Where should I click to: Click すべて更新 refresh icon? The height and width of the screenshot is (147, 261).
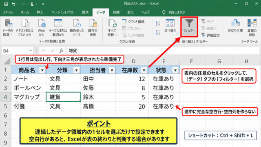pos(112,24)
